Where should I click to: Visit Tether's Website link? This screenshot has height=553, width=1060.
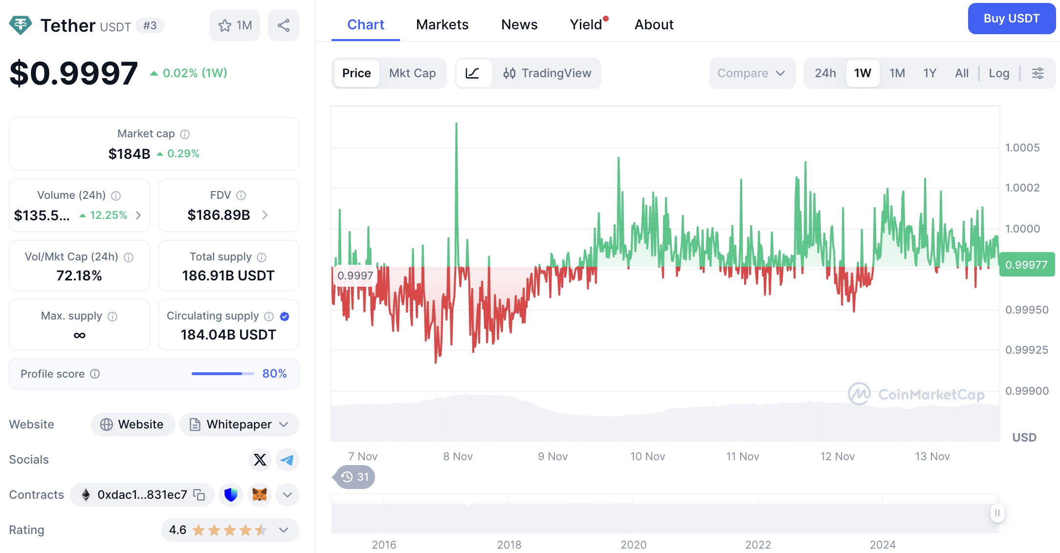pos(132,424)
